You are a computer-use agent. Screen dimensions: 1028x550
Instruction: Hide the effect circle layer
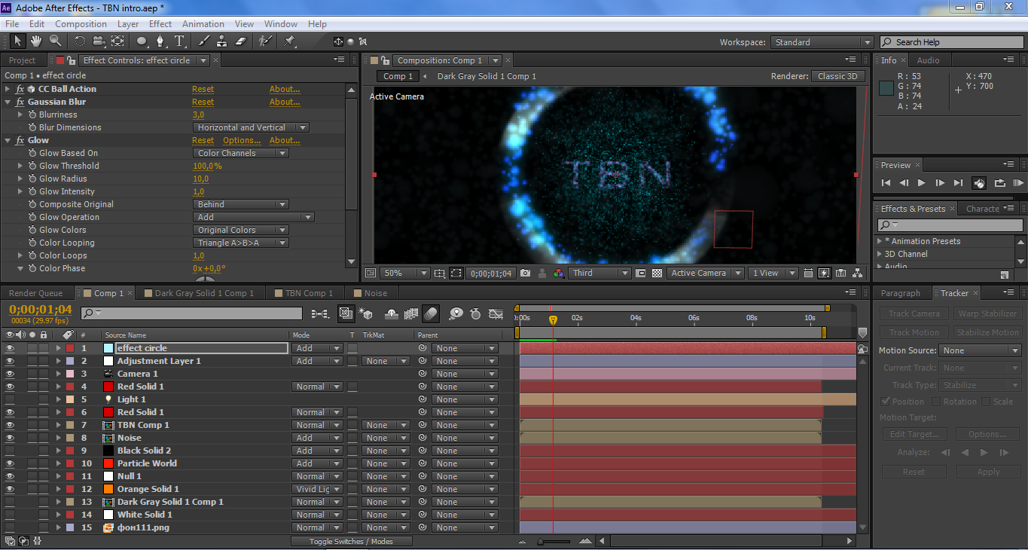[x=10, y=348]
